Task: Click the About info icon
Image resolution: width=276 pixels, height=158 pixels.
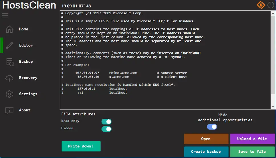Action: click(x=9, y=111)
